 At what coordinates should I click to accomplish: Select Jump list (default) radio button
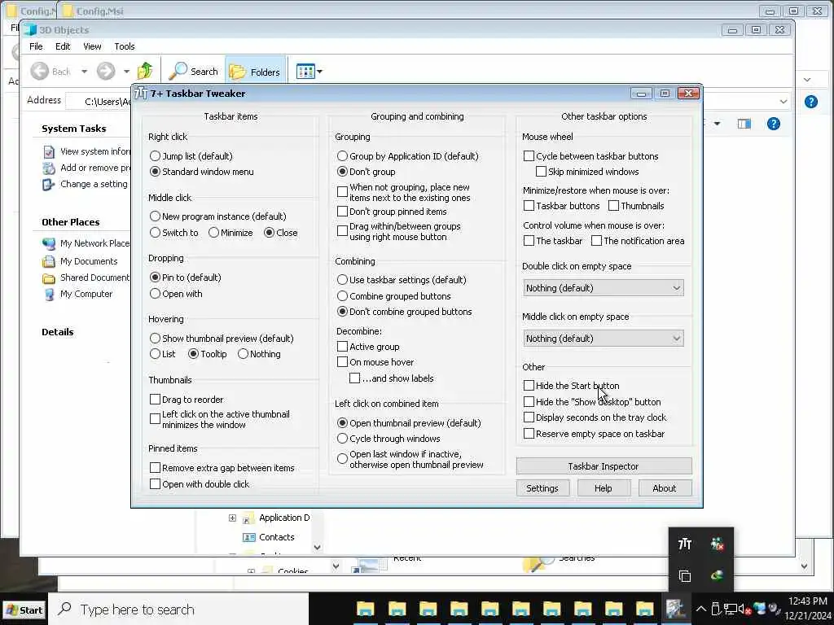point(155,155)
